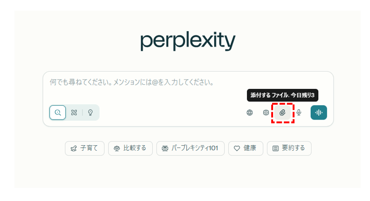Click the paperclip attach file icon
The height and width of the screenshot is (201, 370).
pos(282,113)
